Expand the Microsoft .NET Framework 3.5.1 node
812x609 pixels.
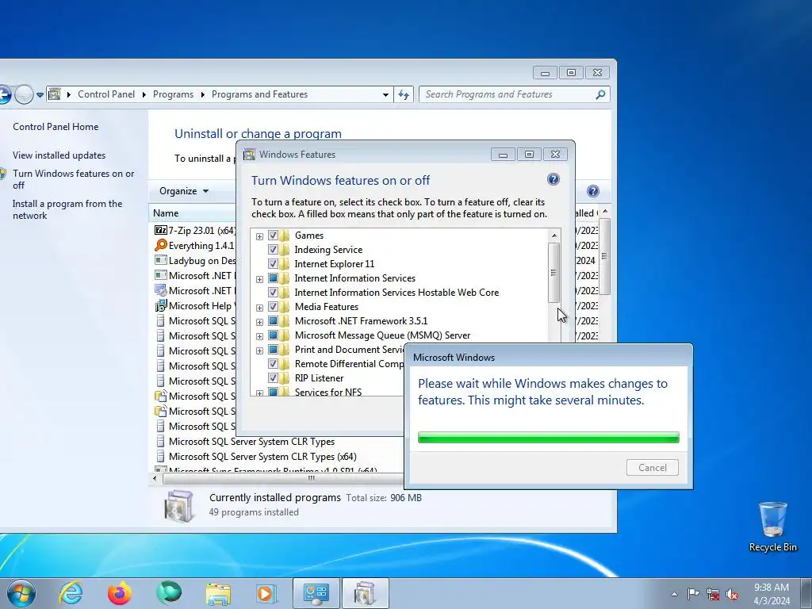(259, 322)
